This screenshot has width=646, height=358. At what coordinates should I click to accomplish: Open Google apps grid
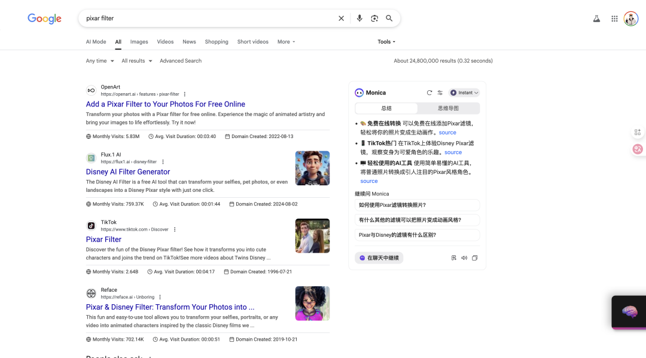614,19
